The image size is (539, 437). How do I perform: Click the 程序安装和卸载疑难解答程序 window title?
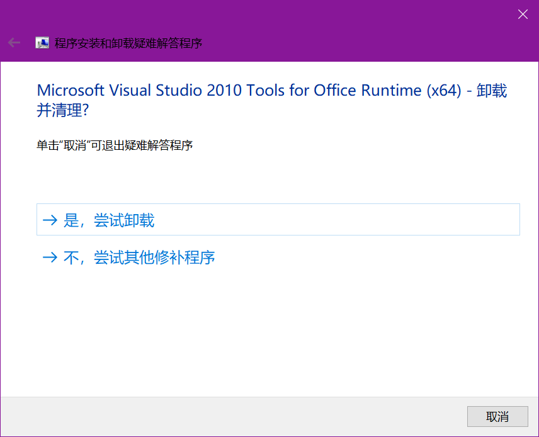[x=128, y=43]
